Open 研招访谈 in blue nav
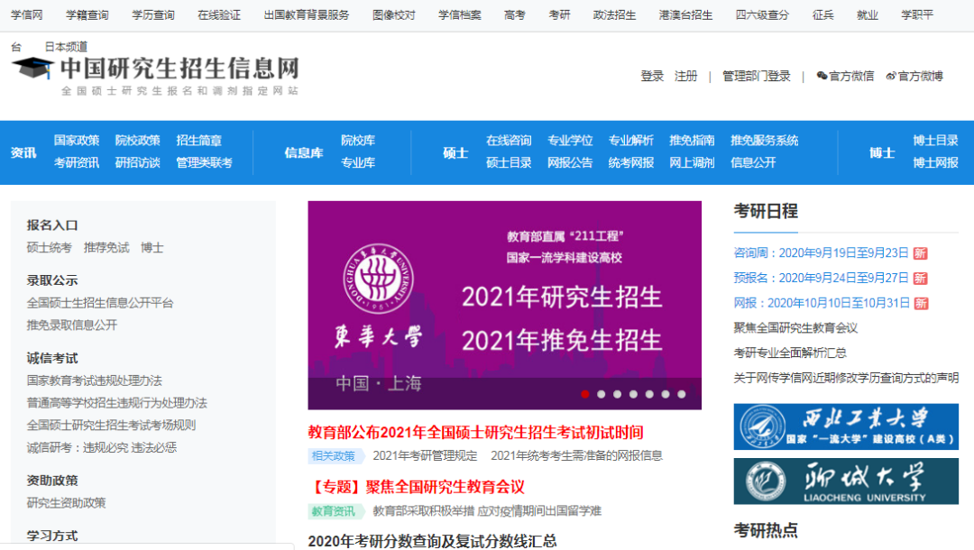Screen dimensions: 974x550 (137, 162)
